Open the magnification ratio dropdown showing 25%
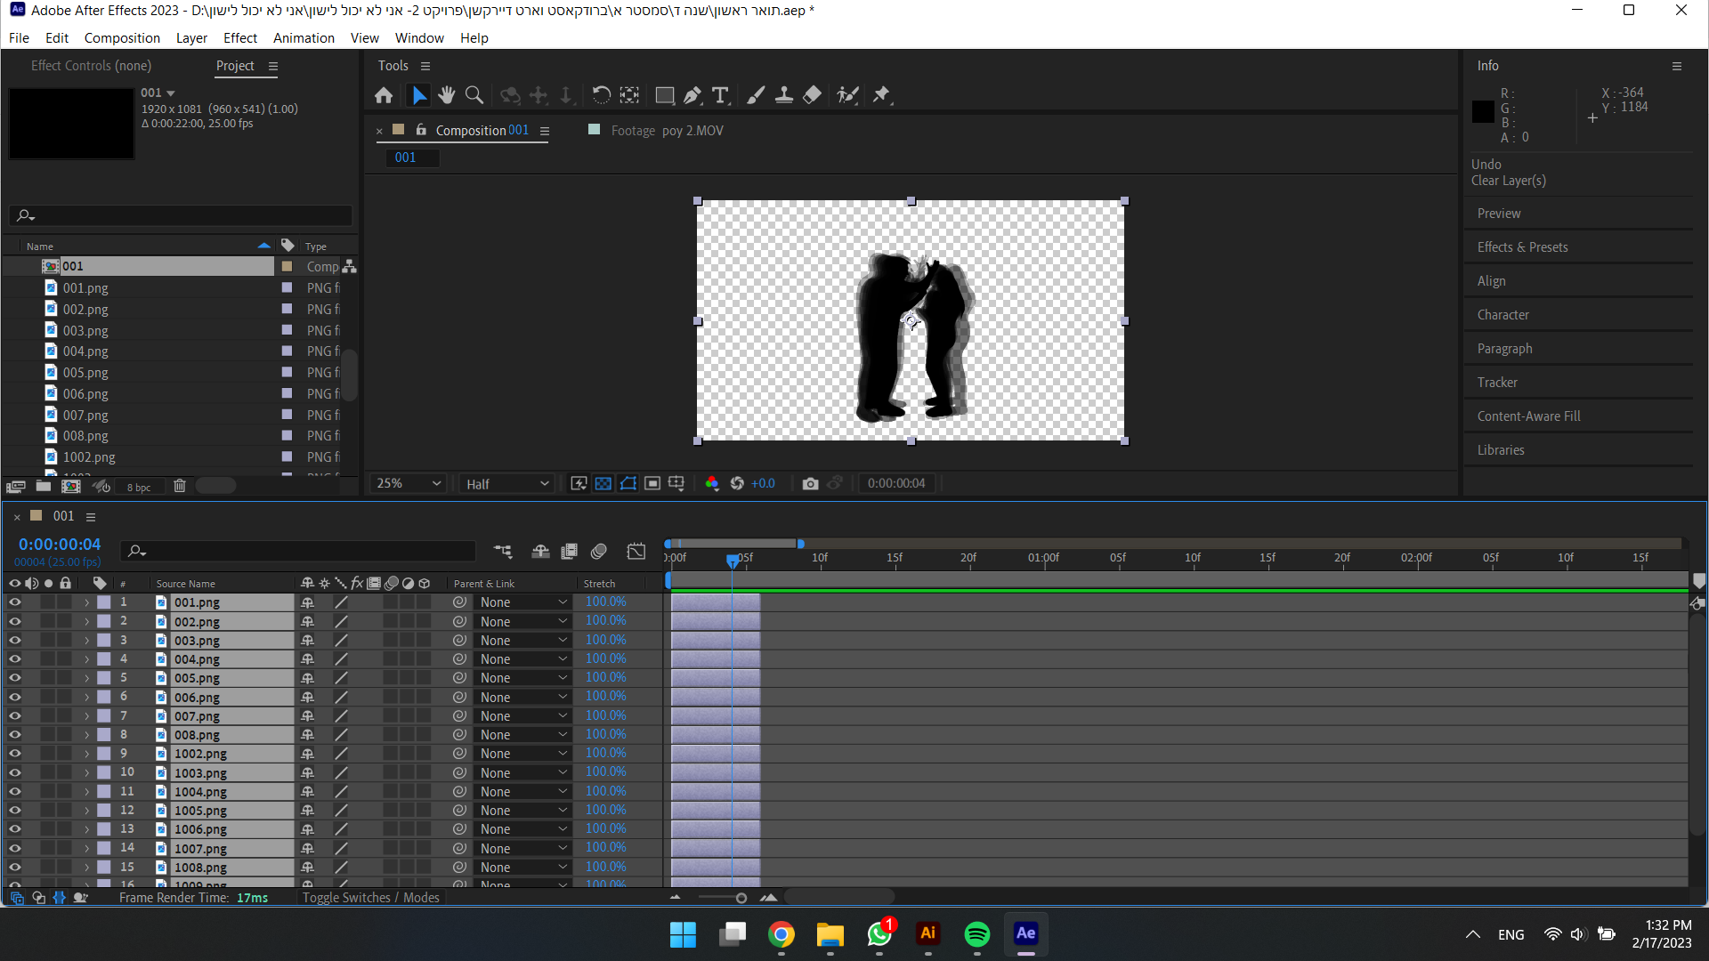Image resolution: width=1709 pixels, height=961 pixels. click(x=408, y=483)
